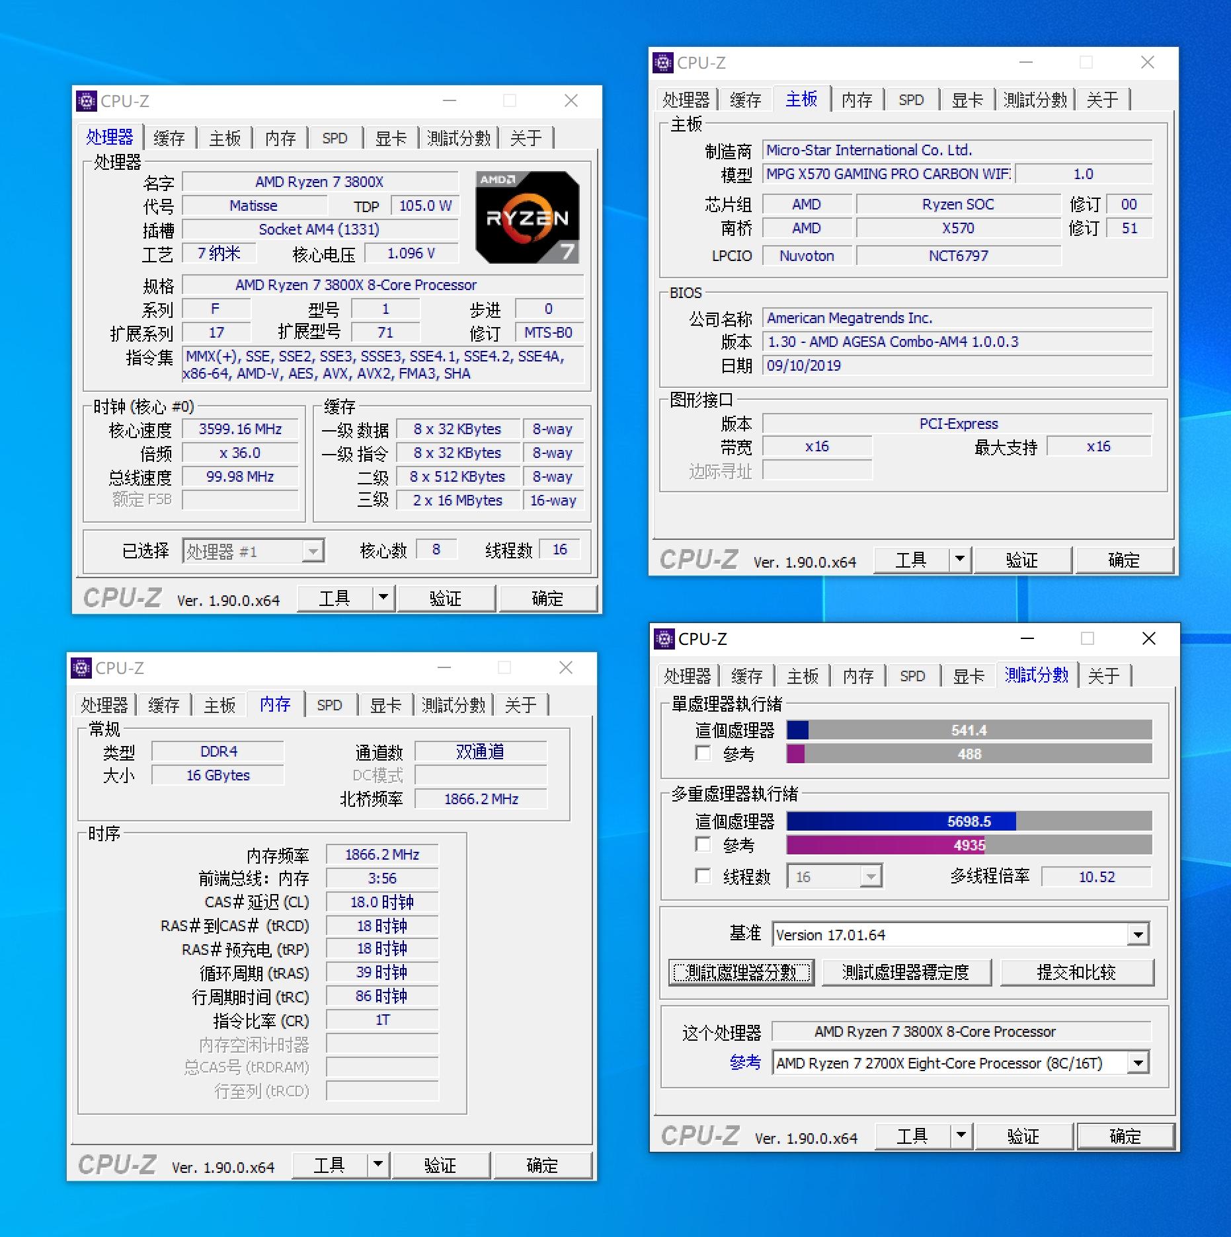Click the multi-thread ratio value '10.52'

point(1097,877)
